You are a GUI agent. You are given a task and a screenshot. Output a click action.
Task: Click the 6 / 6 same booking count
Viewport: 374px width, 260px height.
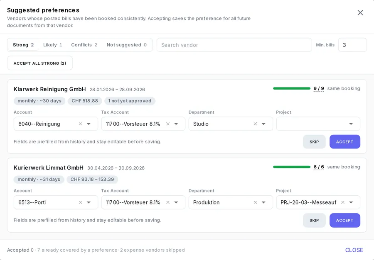(x=319, y=167)
